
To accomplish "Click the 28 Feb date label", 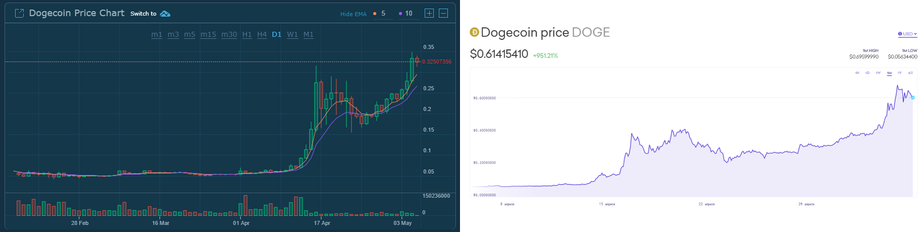I will [80, 223].
